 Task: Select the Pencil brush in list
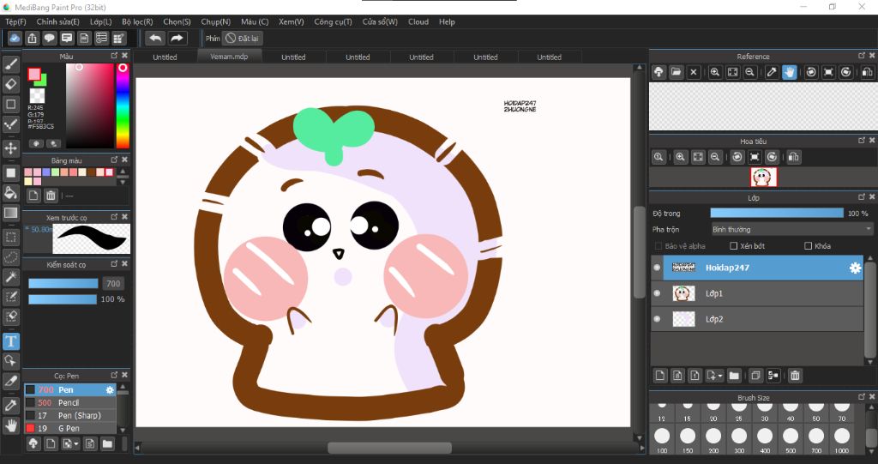point(70,402)
